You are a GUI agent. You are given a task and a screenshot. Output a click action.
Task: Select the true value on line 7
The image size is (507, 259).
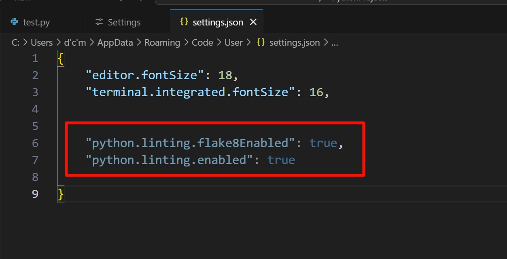click(281, 160)
